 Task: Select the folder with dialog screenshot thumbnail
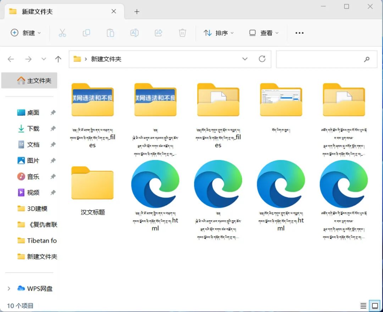281,100
